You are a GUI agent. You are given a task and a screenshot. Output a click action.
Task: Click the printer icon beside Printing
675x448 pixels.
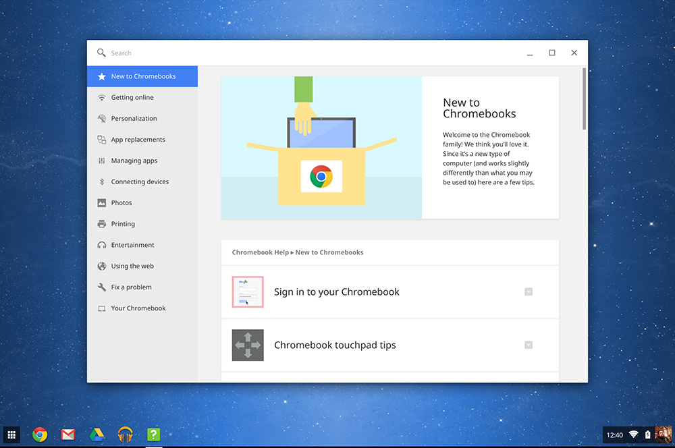pos(102,224)
